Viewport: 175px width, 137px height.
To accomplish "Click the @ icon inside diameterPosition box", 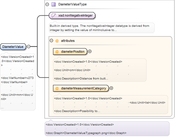I will click(x=57, y=52).
